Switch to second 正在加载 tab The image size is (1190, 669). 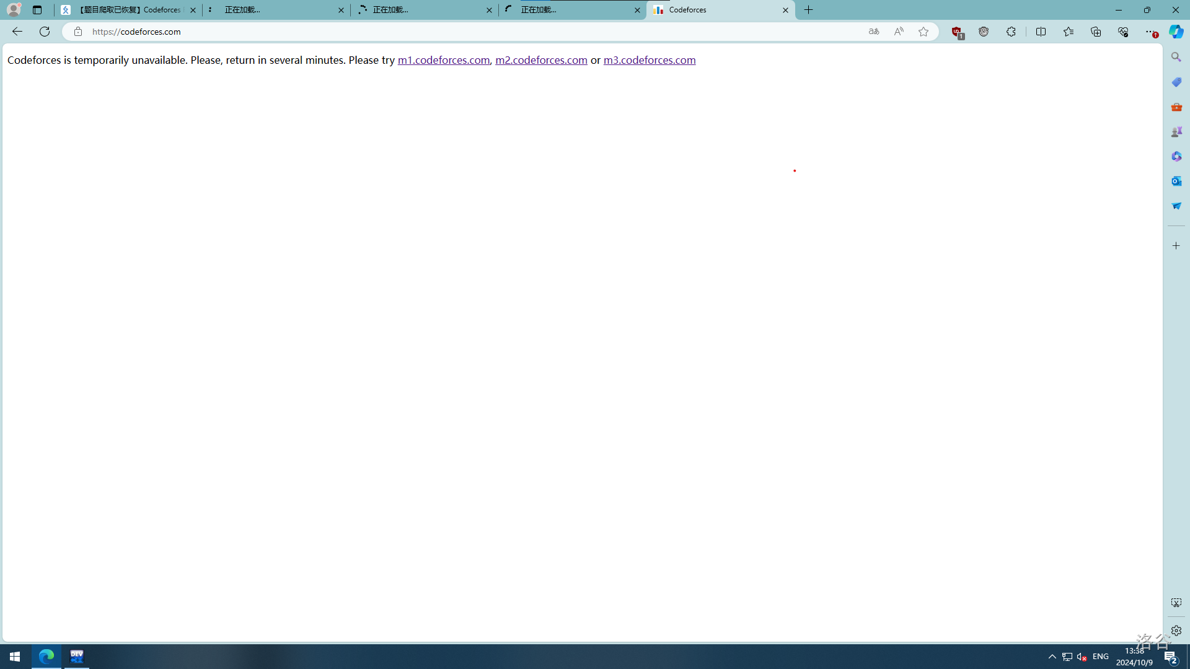point(276,10)
